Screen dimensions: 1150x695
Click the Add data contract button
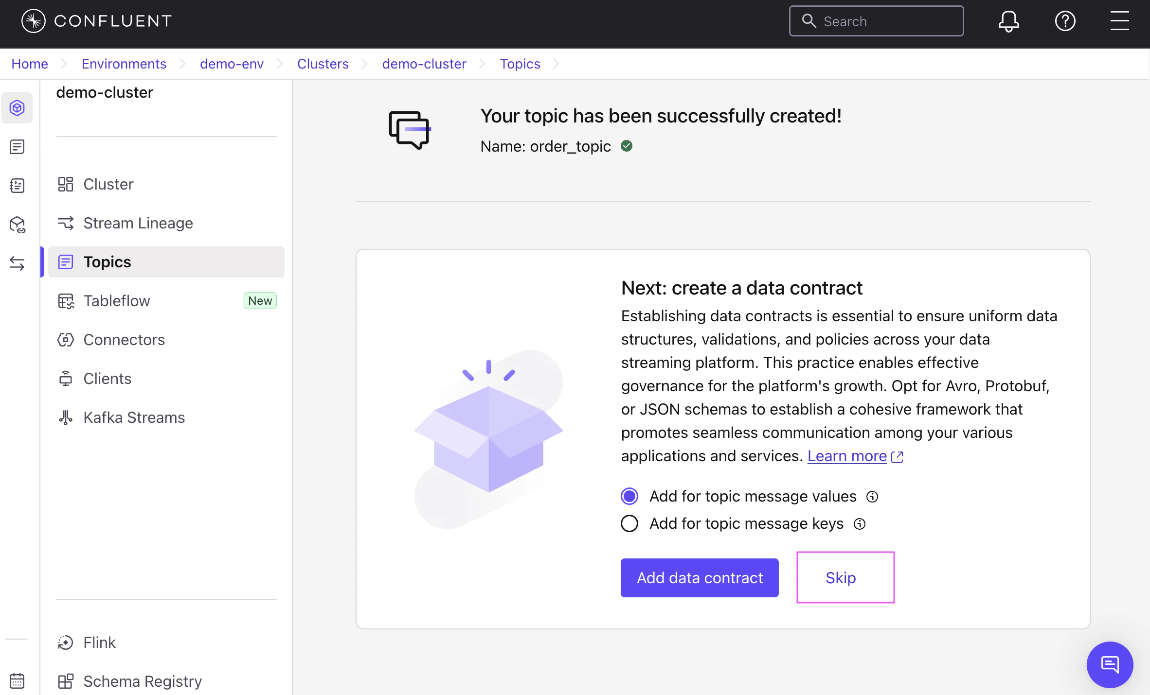(x=700, y=578)
